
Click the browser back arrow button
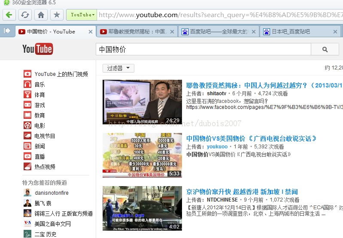[x=9, y=15]
